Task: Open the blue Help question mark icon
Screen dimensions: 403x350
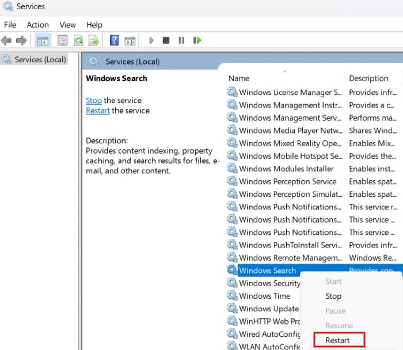Action: tap(114, 40)
